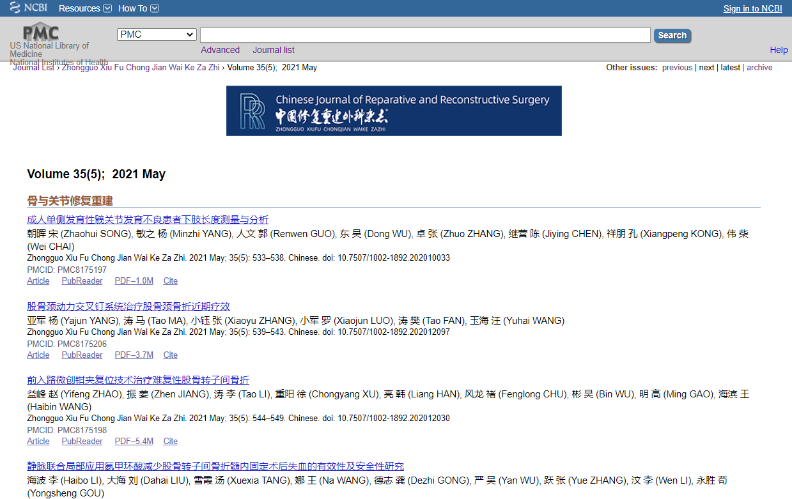
Task: Click the citation ending doi 202012030
Action: click(x=238, y=418)
